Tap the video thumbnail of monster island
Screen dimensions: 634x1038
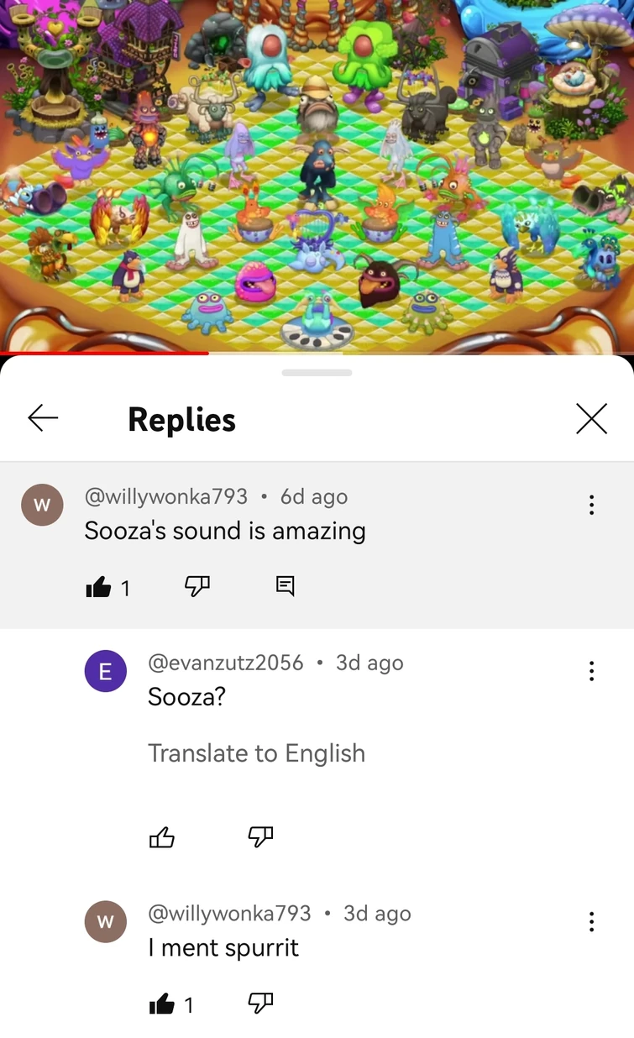(x=317, y=176)
